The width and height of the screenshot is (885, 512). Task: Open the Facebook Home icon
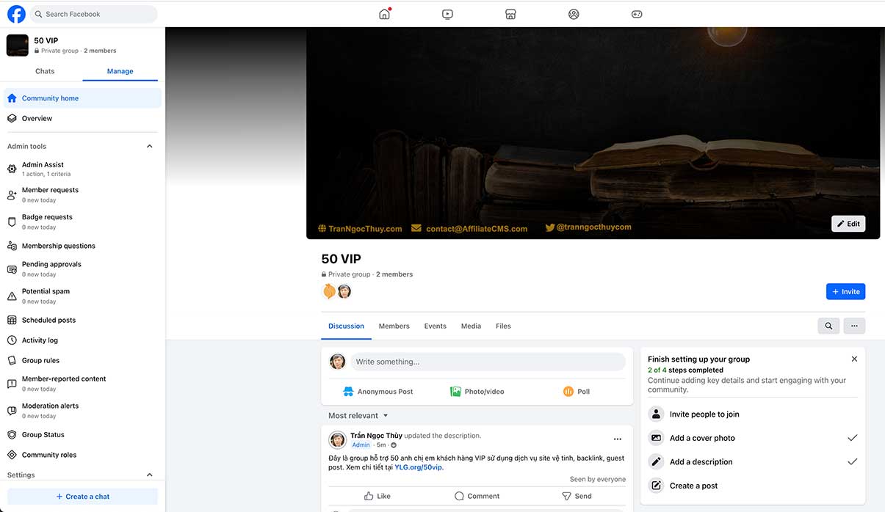click(x=384, y=14)
